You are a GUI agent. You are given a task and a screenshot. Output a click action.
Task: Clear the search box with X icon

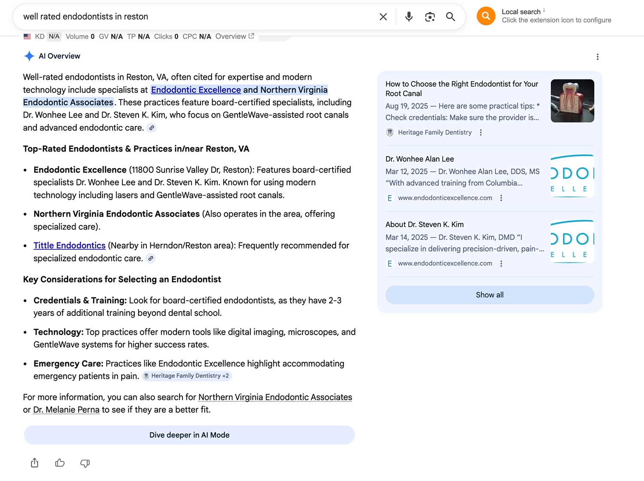tap(383, 17)
